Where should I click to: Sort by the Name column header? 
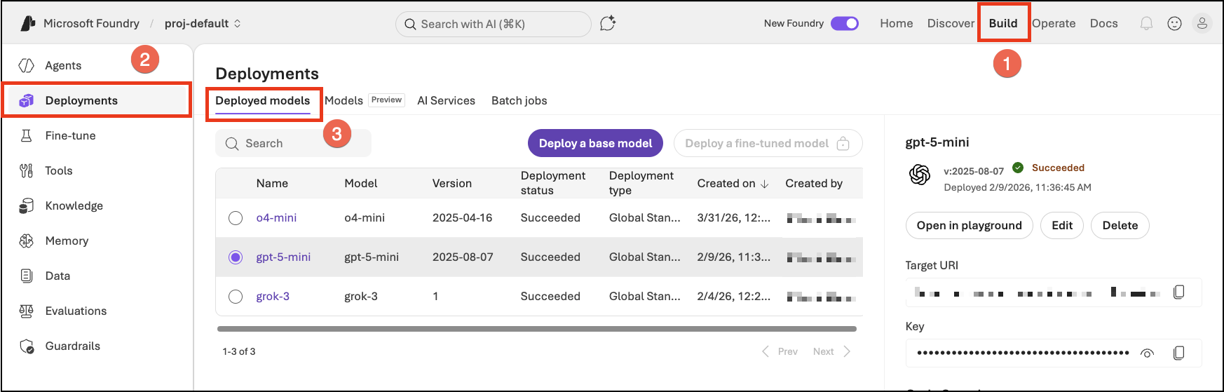pyautogui.click(x=272, y=183)
